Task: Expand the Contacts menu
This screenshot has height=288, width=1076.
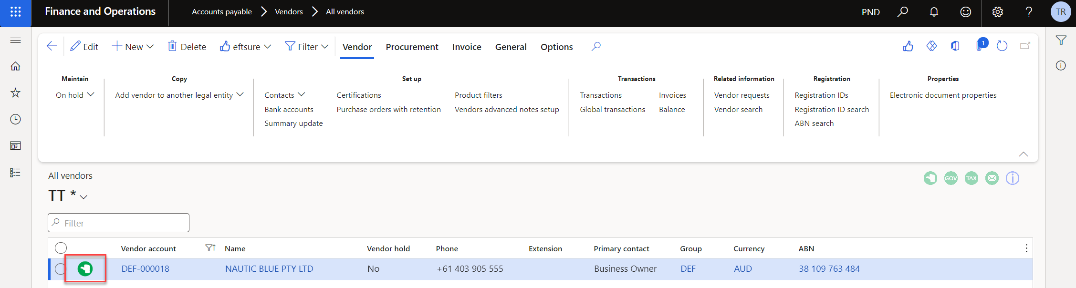Action: click(x=285, y=95)
